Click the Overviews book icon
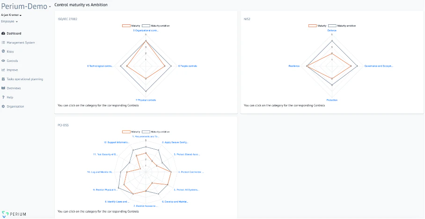 3,88
